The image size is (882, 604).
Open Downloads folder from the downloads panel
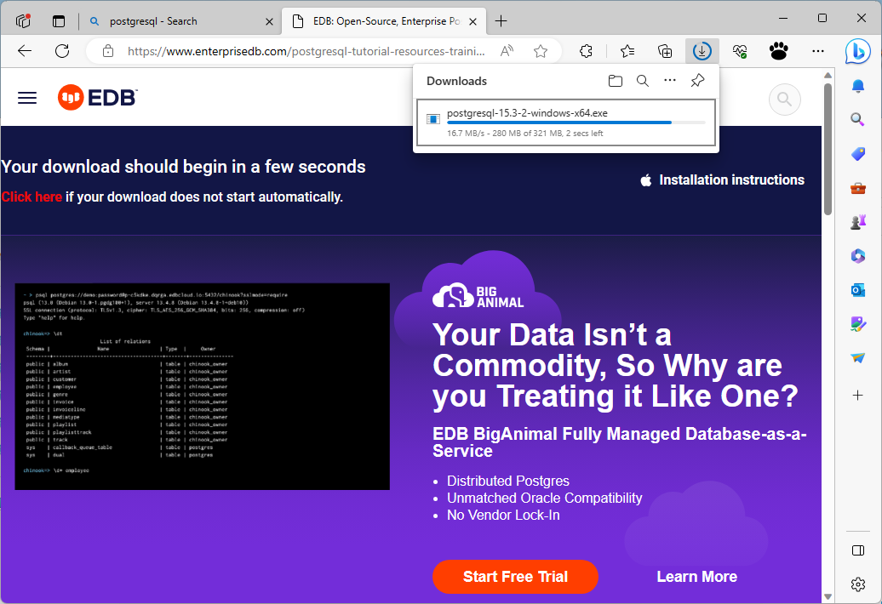pyautogui.click(x=616, y=81)
